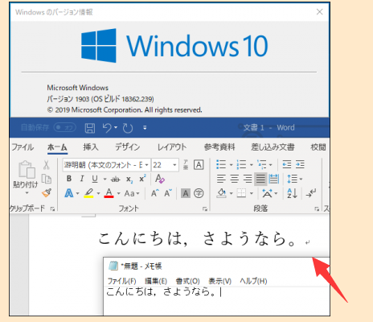Click the Decrease Font Size icon
The height and width of the screenshot is (322, 373).
click(168, 193)
